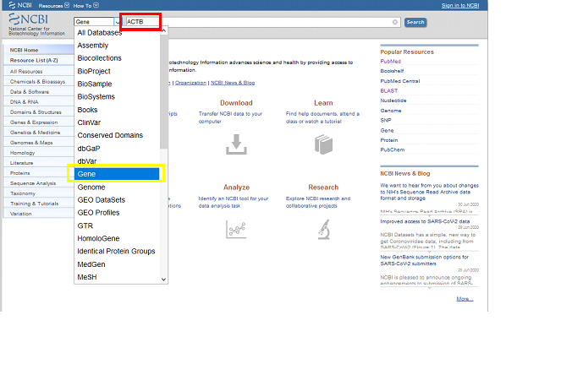Click the dropdown list scrollbar thumb
Image resolution: width=561 pixels, height=391 pixels.
point(164,92)
